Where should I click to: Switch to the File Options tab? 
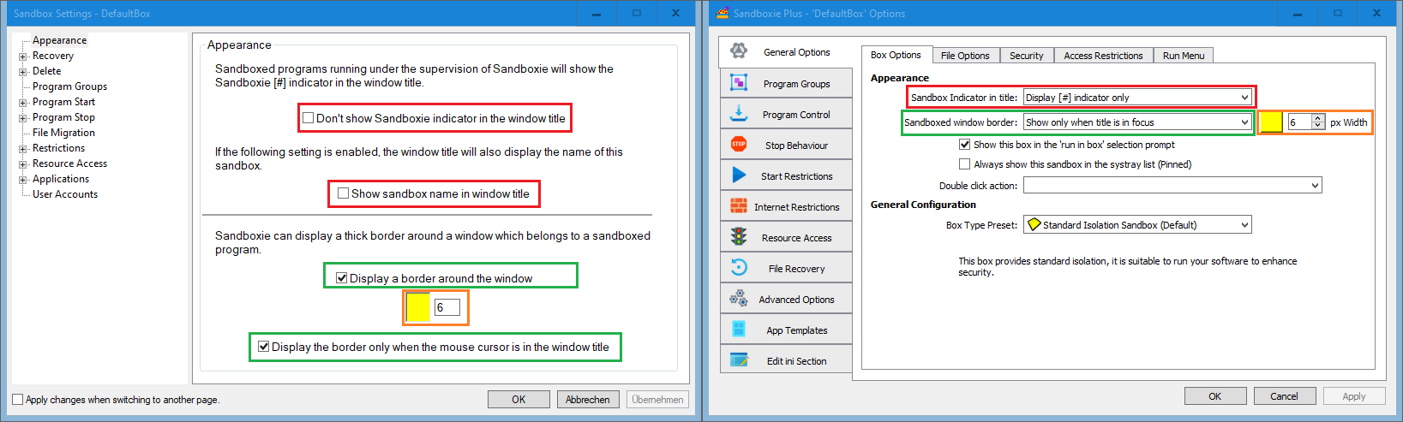tap(964, 56)
